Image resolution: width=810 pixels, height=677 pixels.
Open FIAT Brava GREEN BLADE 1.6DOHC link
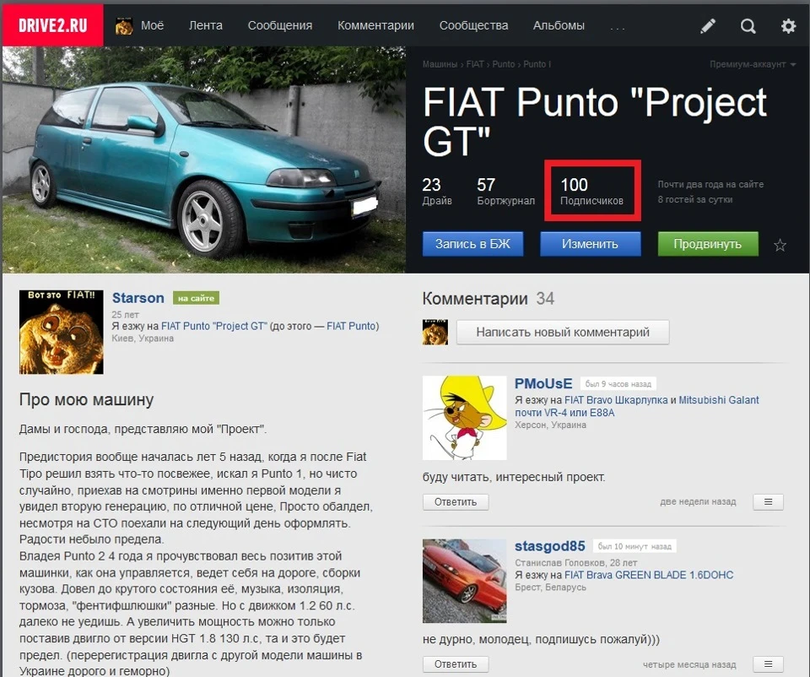pyautogui.click(x=649, y=575)
